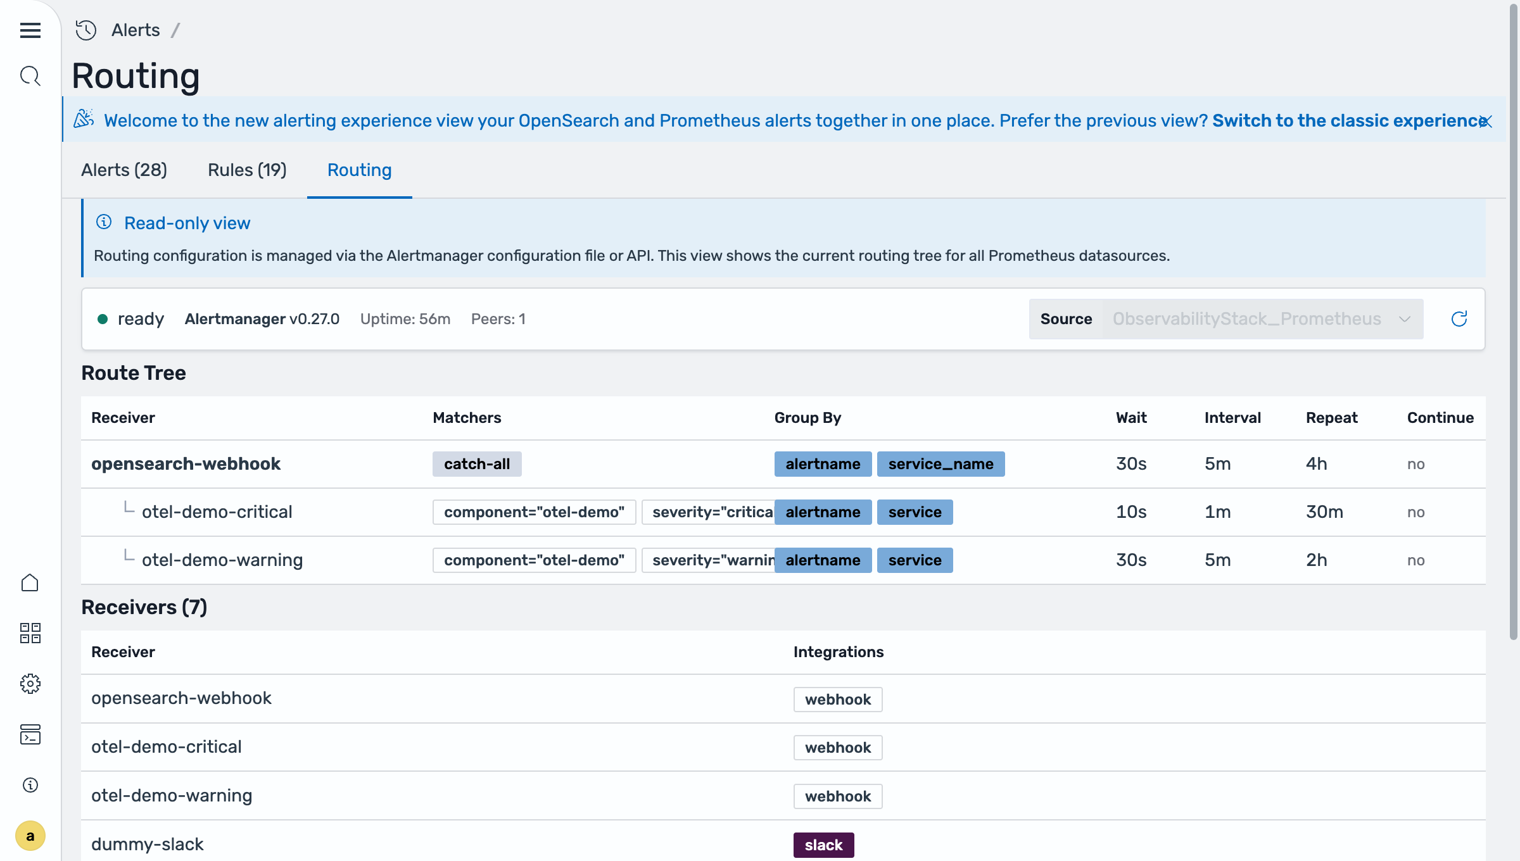This screenshot has height=861, width=1520.
Task: Open the dev tools console icon
Action: click(30, 734)
